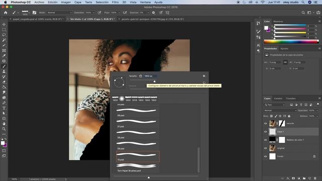Enable airbrush build-up effects icon

pos(125,13)
